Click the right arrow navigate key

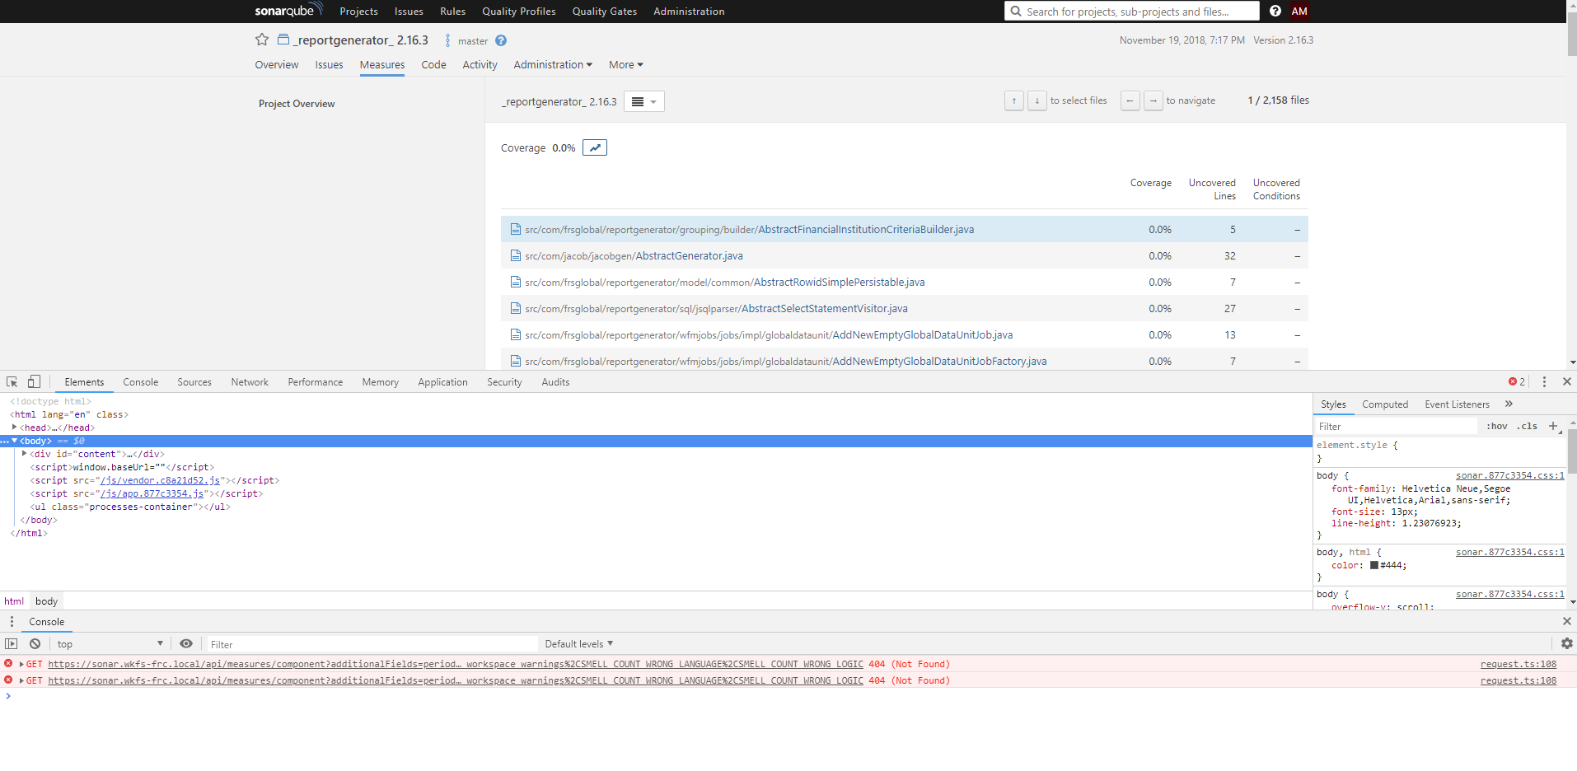coord(1154,100)
